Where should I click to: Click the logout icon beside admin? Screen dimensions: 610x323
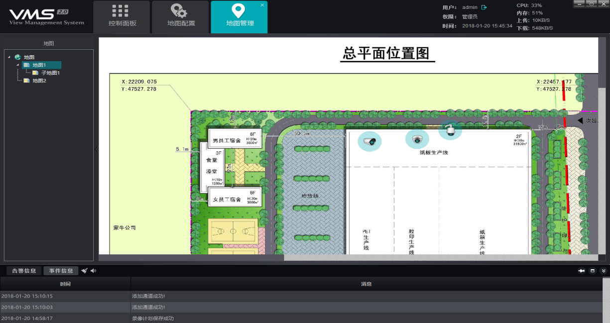[484, 7]
